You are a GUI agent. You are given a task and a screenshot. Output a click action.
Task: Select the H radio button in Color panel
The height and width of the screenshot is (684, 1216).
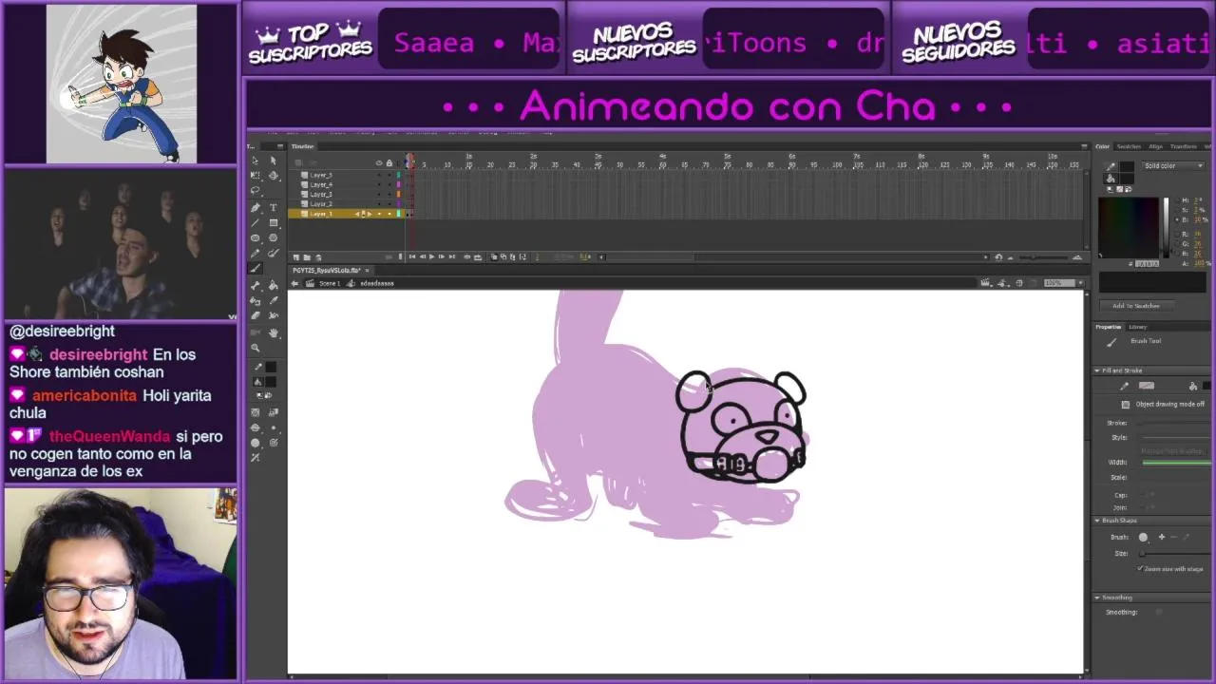(x=1177, y=200)
